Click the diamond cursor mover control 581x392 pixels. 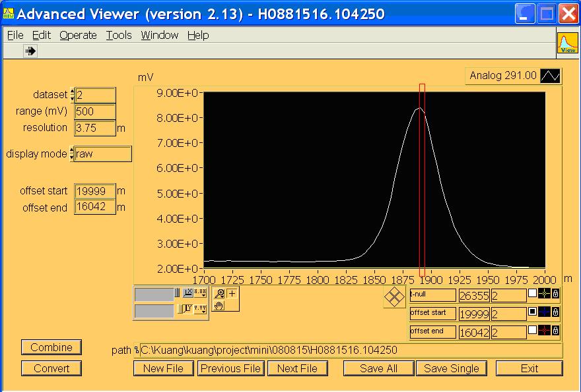point(394,296)
